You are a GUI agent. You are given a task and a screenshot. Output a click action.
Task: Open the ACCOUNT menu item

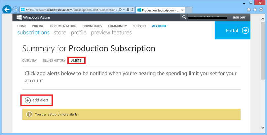tap(159, 26)
